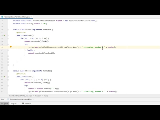Click the fold end marker on line 20
This screenshot has height=120, width=160.
[x=8, y=59]
